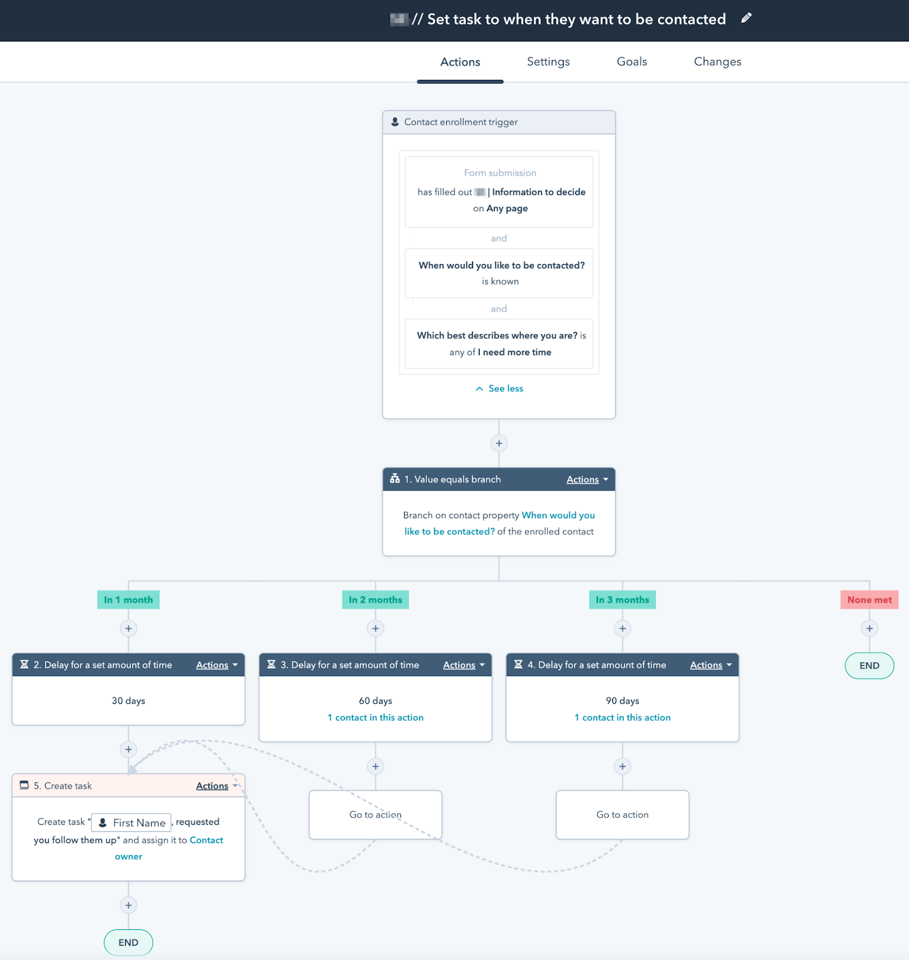Add action under the In 3 months branch

click(622, 628)
